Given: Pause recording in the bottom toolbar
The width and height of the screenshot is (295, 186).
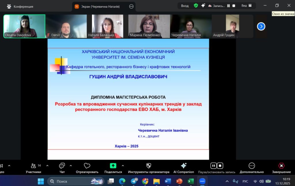Looking at the screenshot, I should click(213, 166).
